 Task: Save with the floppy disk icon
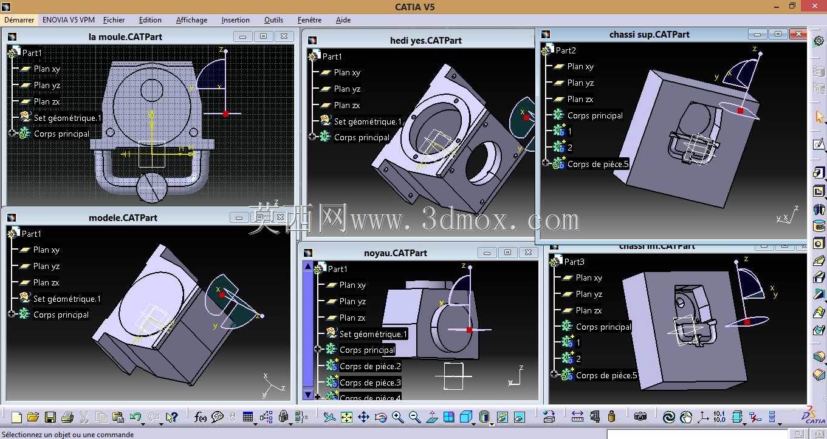50,417
